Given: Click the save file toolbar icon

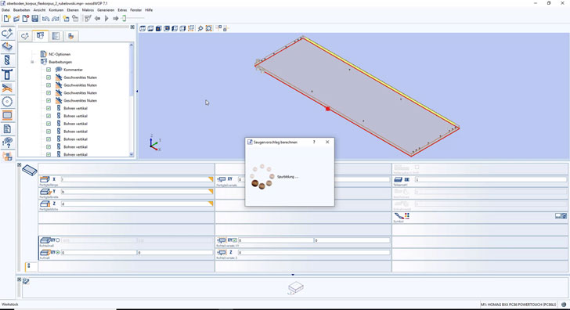Looking at the screenshot, I should click(x=35, y=18).
